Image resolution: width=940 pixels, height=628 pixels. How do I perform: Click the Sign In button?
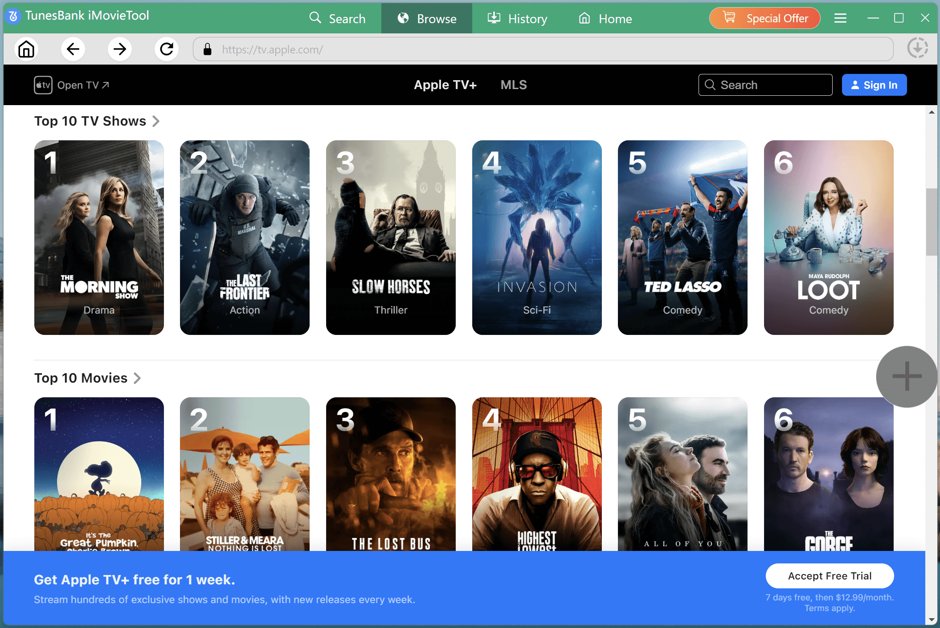point(874,85)
